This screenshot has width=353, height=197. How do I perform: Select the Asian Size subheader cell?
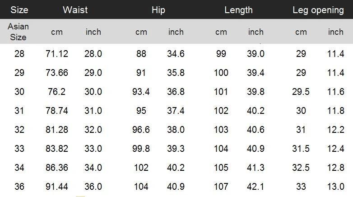(18, 32)
